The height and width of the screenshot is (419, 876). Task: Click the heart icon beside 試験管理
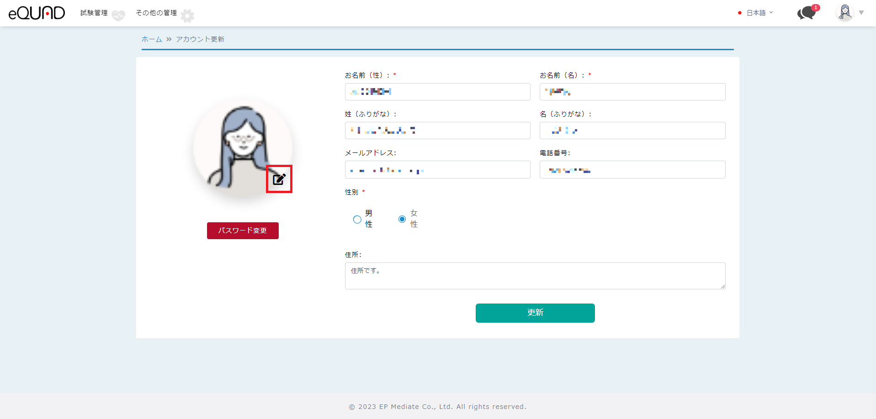click(118, 16)
